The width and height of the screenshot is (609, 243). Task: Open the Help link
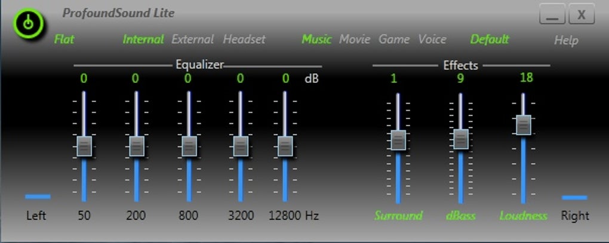[566, 40]
